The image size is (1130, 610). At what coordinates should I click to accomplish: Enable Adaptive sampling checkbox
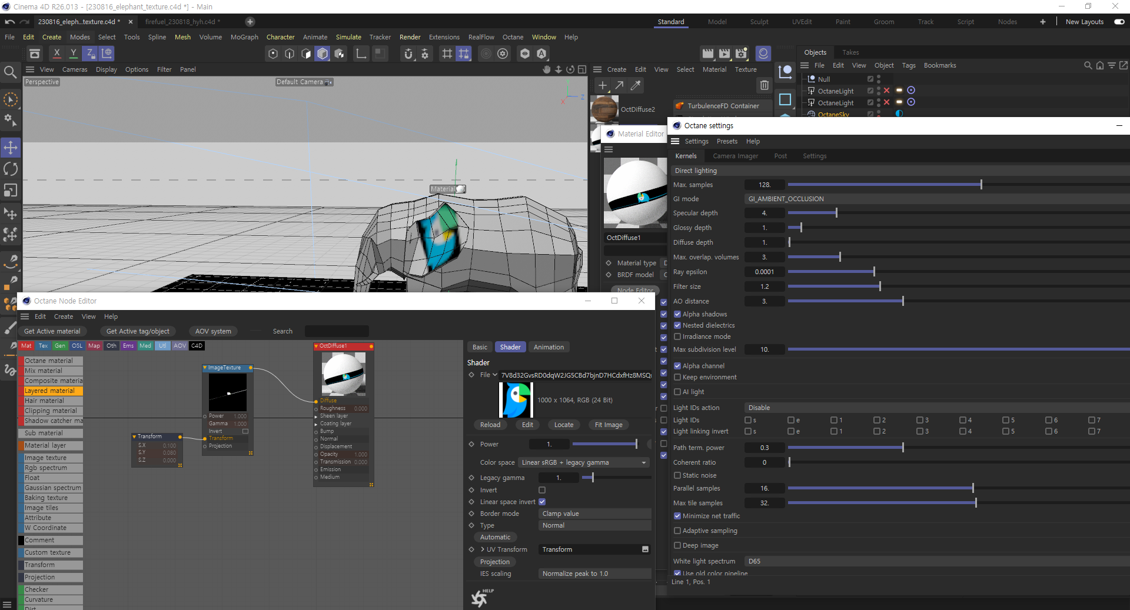pos(677,531)
